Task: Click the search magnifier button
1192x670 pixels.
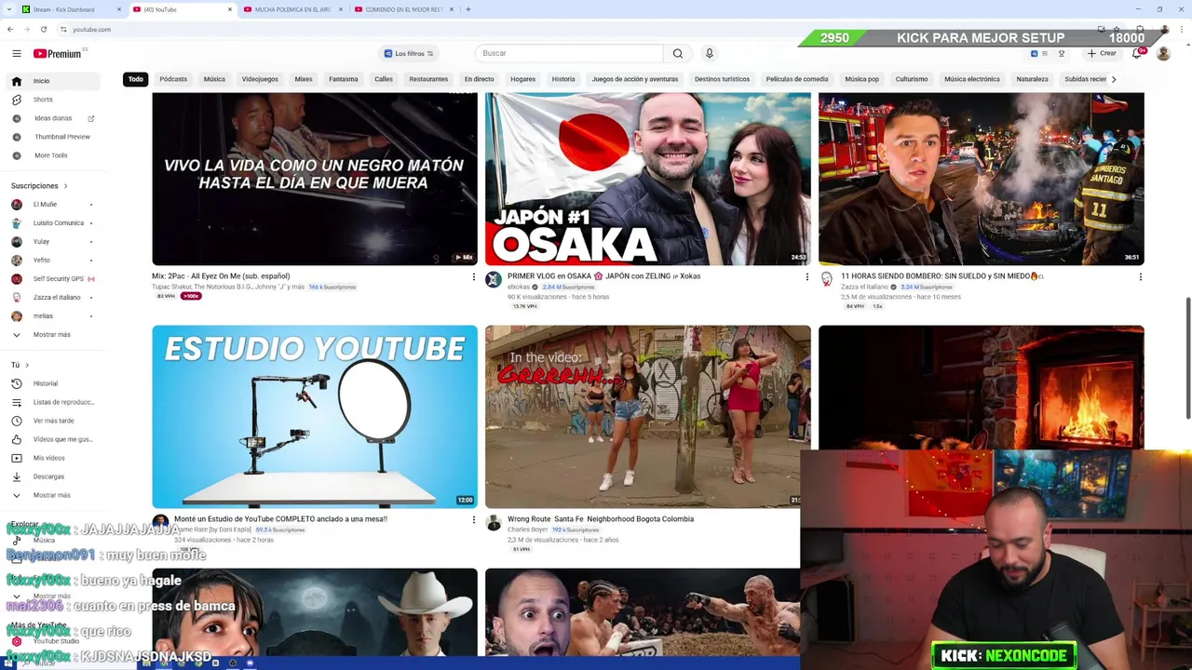Action: (x=678, y=53)
